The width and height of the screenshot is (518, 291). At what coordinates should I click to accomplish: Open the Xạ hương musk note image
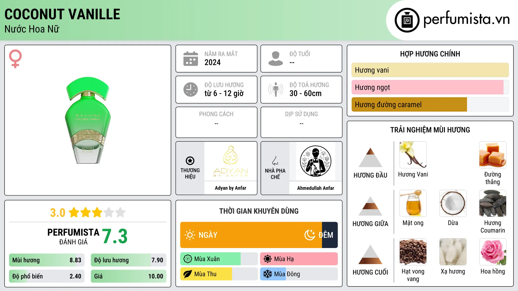(x=453, y=252)
